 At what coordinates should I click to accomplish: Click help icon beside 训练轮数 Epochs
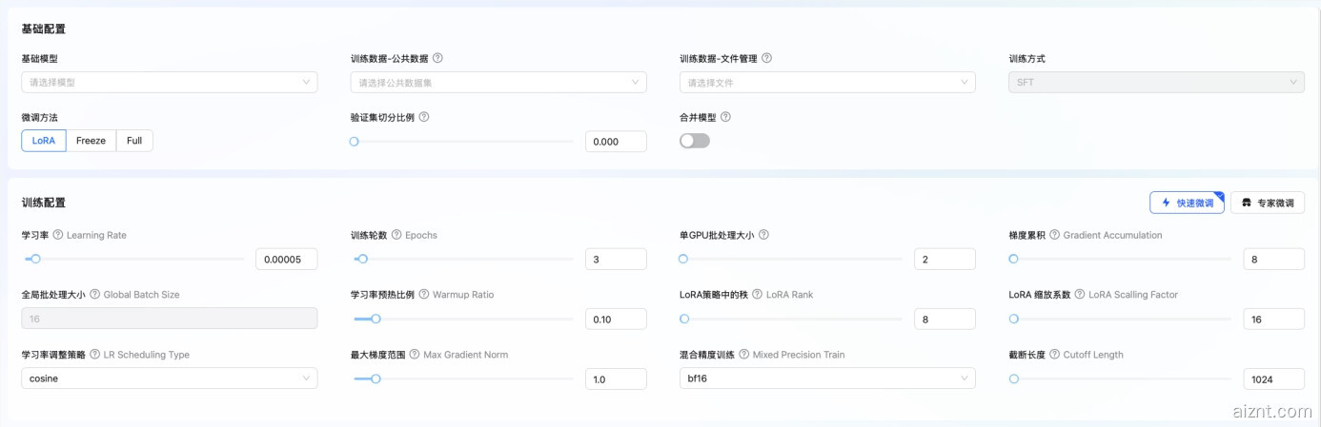pos(396,235)
